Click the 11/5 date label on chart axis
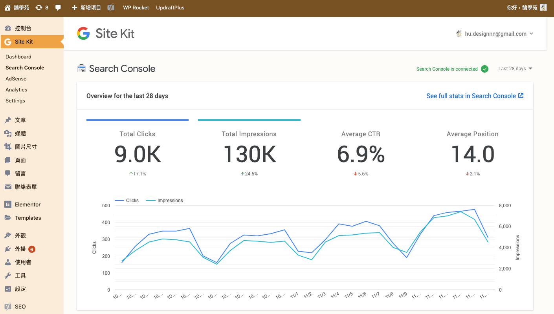Viewport: 554px width, 314px height. [348, 295]
